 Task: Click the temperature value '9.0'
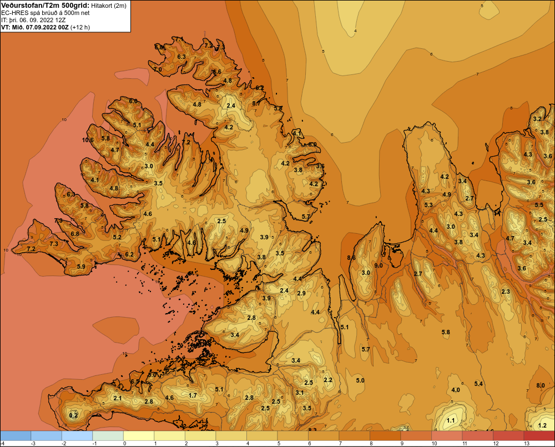click(379, 265)
